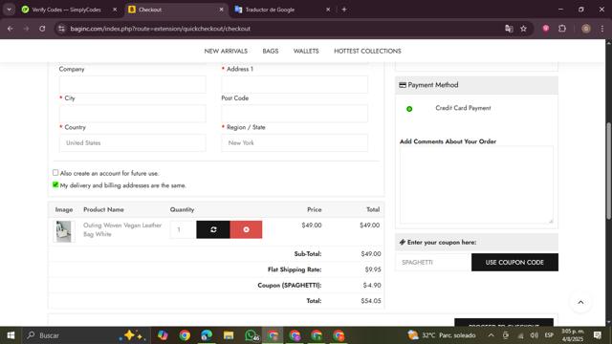Go back with browser back arrow
Viewport: 612px width, 344px height.
[x=11, y=29]
